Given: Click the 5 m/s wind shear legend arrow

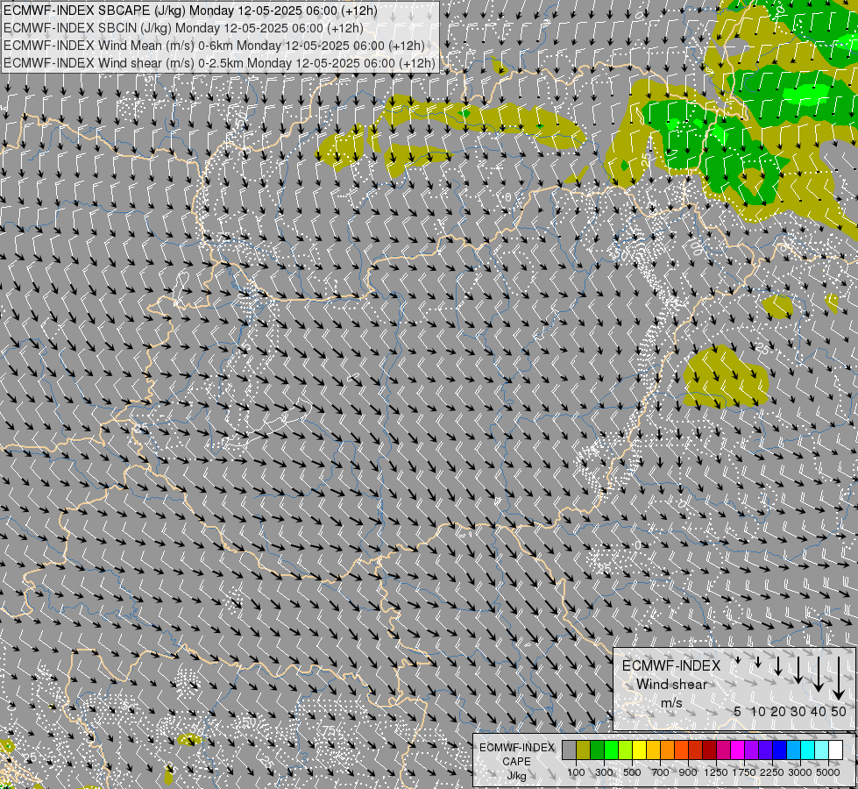Looking at the screenshot, I should (x=737, y=660).
